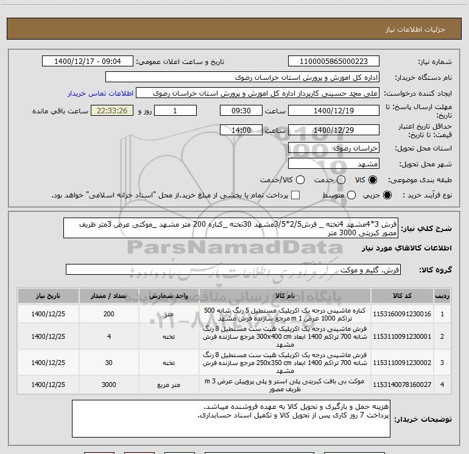Screen dimensions: 469x454
Task: Click the موکت بی بافت کبریتی product name
Action: point(285,385)
